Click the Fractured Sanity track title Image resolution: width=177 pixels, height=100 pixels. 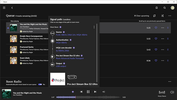(27, 47)
